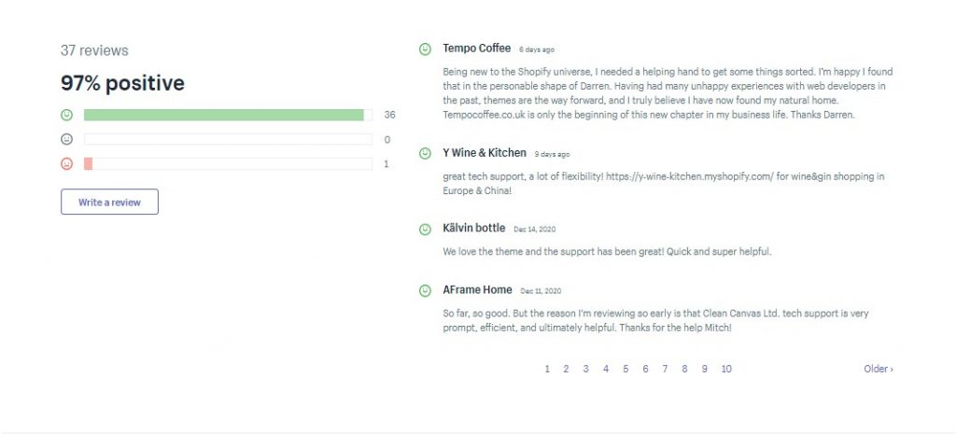
Task: Click the red negative face rating icon
Action: pos(67,163)
